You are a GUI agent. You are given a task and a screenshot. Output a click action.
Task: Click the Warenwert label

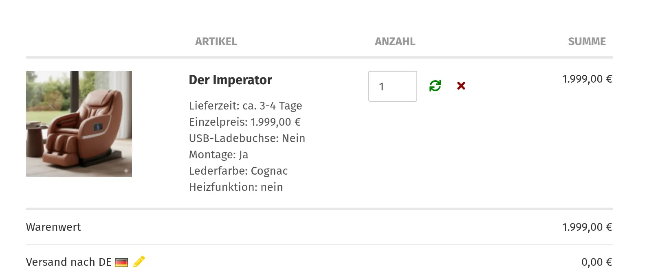click(53, 227)
